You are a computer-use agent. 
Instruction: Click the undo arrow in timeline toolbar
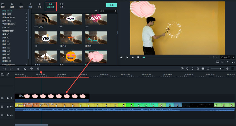5,69
